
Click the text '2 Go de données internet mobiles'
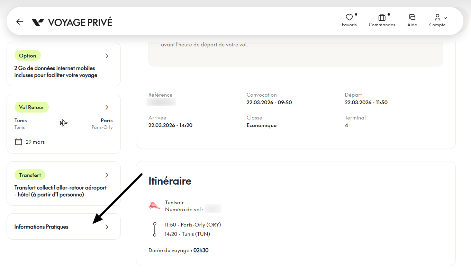pyautogui.click(x=55, y=68)
